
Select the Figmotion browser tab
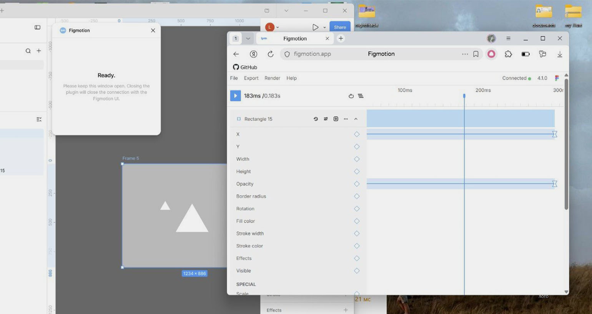click(x=294, y=38)
